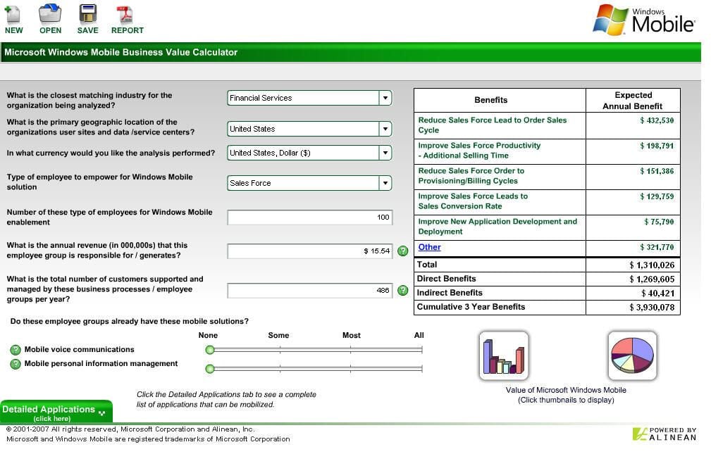
Task: Click Reduce Sales Force Lead to Order benefit
Action: pos(493,125)
